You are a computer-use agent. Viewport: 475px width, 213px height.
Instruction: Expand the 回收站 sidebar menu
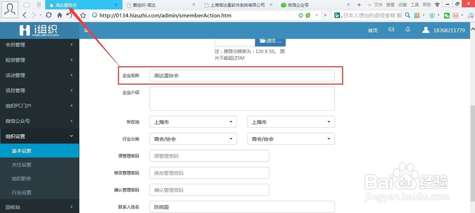tap(39, 207)
